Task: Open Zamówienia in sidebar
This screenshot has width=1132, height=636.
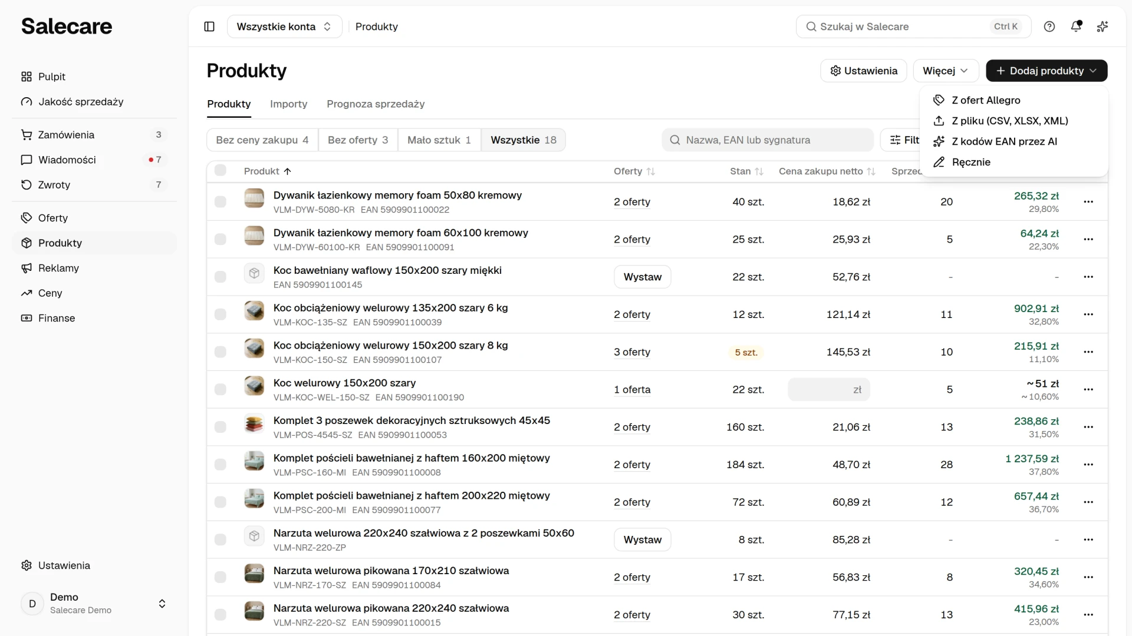Action: [x=94, y=135]
